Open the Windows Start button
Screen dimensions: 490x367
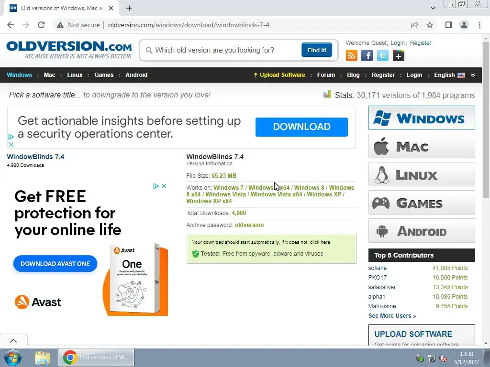[x=13, y=357]
